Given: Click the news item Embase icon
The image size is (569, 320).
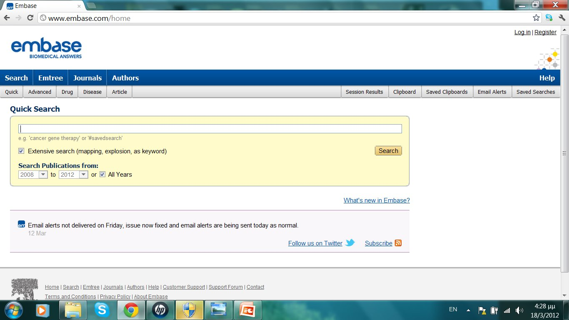Looking at the screenshot, I should [22, 224].
